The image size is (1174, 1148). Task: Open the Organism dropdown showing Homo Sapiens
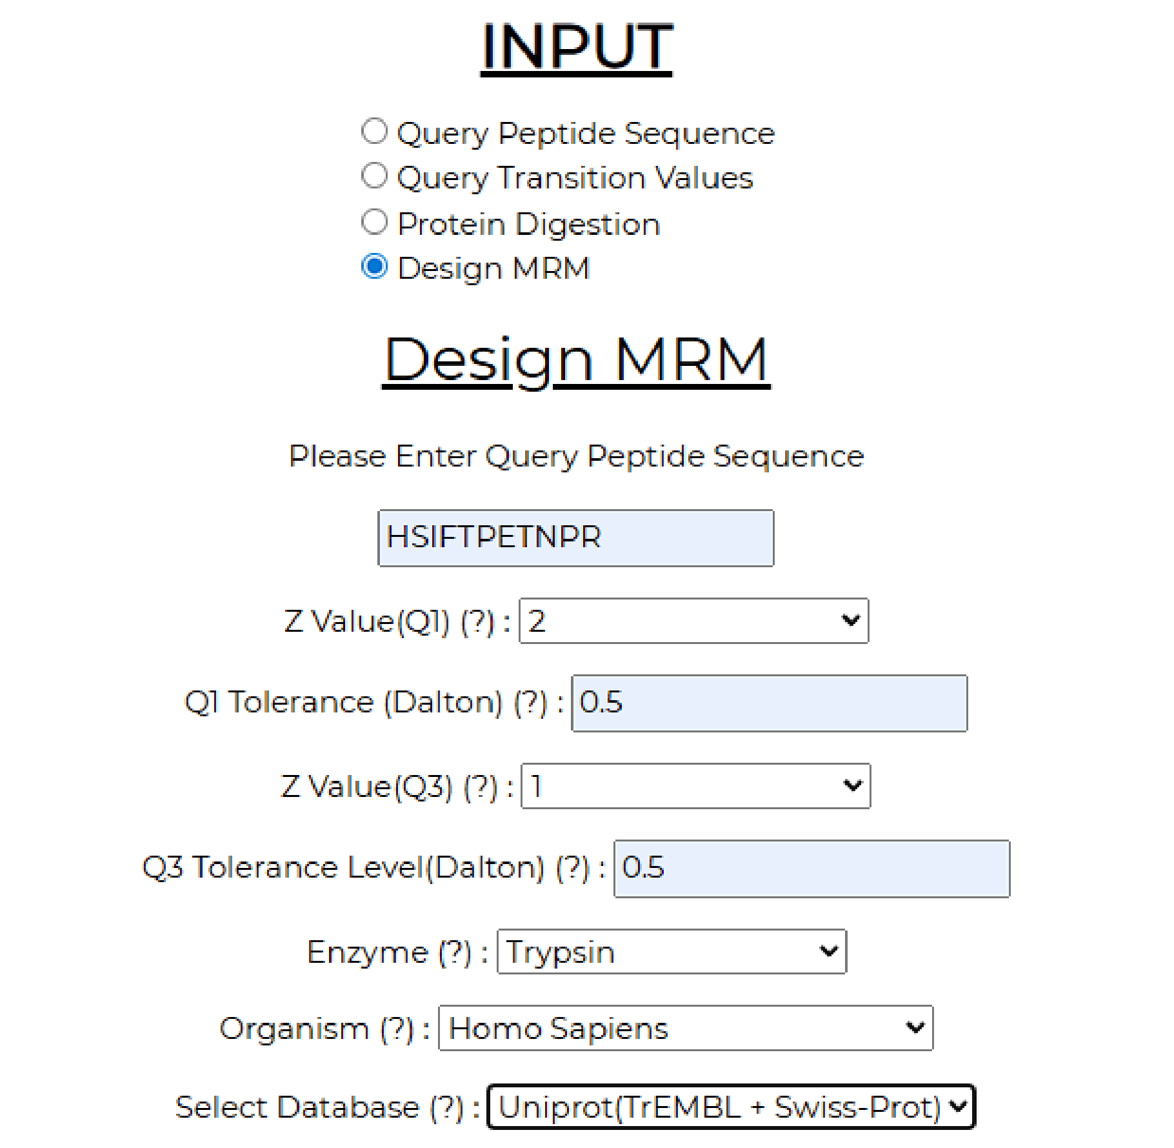(x=686, y=1028)
